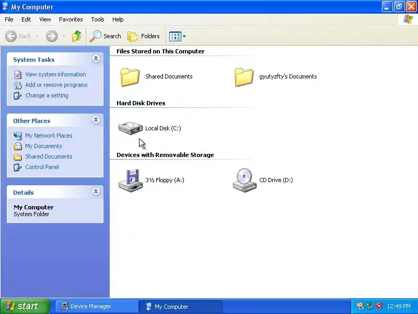The width and height of the screenshot is (418, 314).
Task: Open Shared Documents in Other Places
Action: (x=49, y=156)
